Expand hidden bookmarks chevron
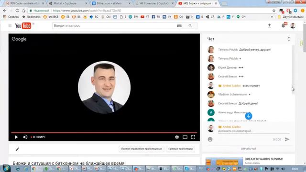Screen dimensions: 306x172 (272, 17)
